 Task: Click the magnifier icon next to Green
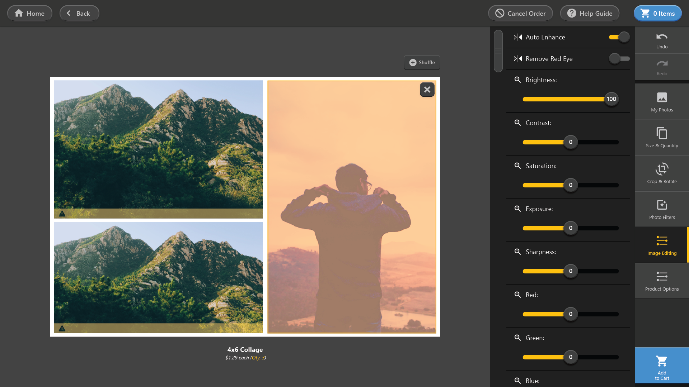pyautogui.click(x=517, y=338)
